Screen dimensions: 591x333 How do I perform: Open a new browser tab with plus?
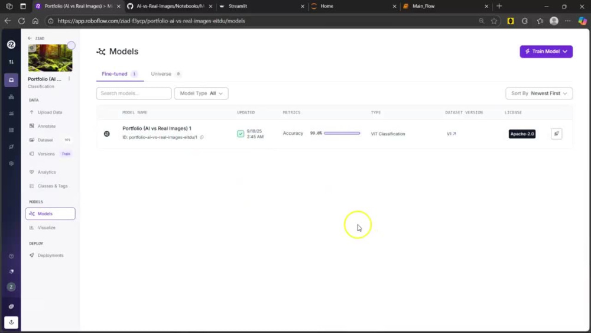coord(499,6)
